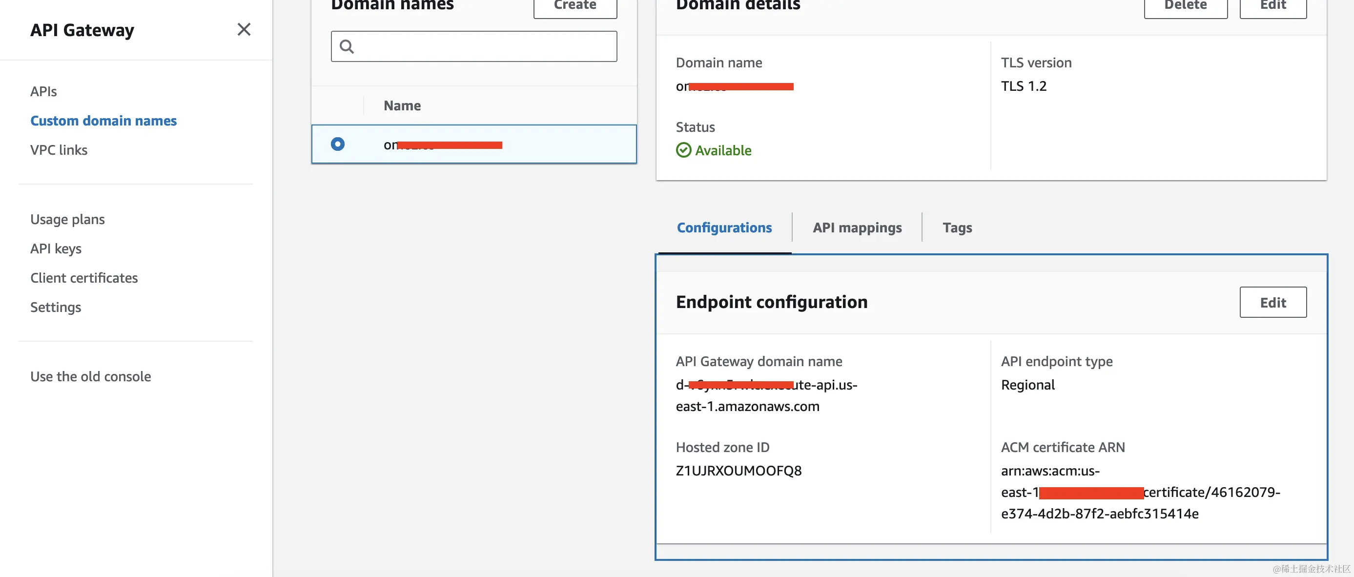Go to Custom domain names page
The height and width of the screenshot is (577, 1354).
point(103,121)
